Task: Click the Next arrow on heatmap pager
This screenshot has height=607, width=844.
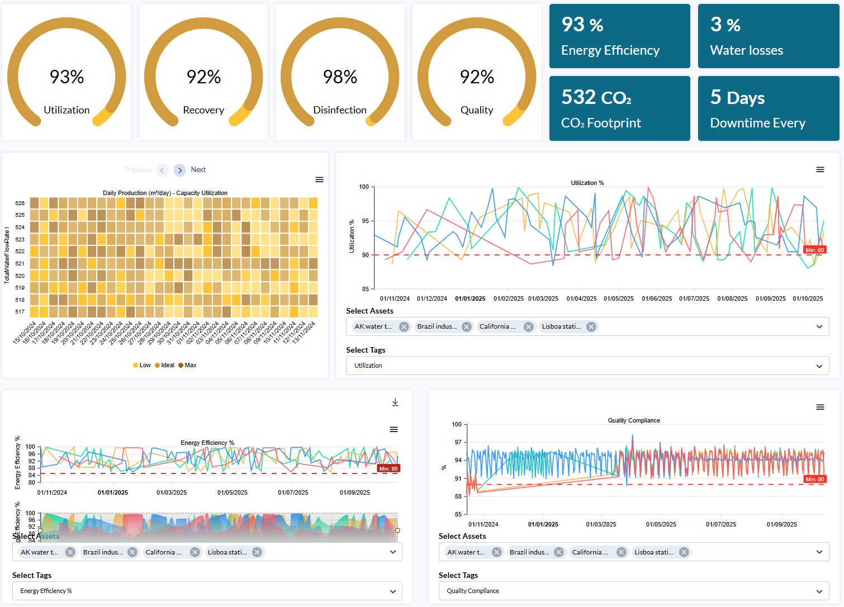Action: coord(179,170)
